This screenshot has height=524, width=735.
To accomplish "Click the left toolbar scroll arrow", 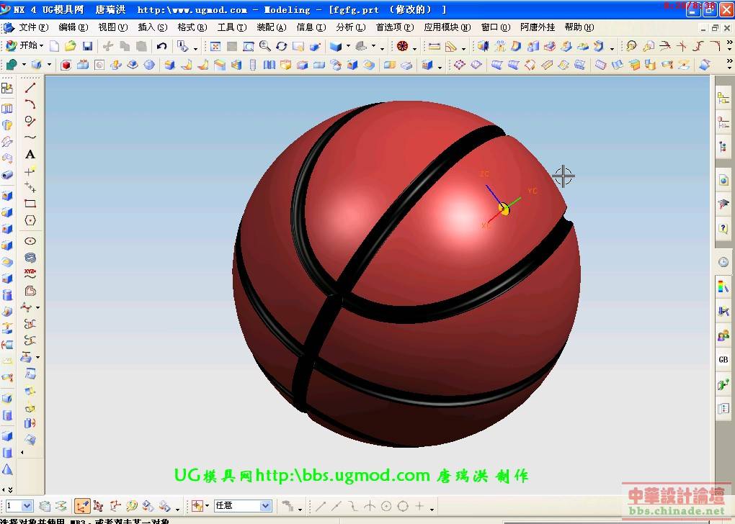I will tap(22, 452).
